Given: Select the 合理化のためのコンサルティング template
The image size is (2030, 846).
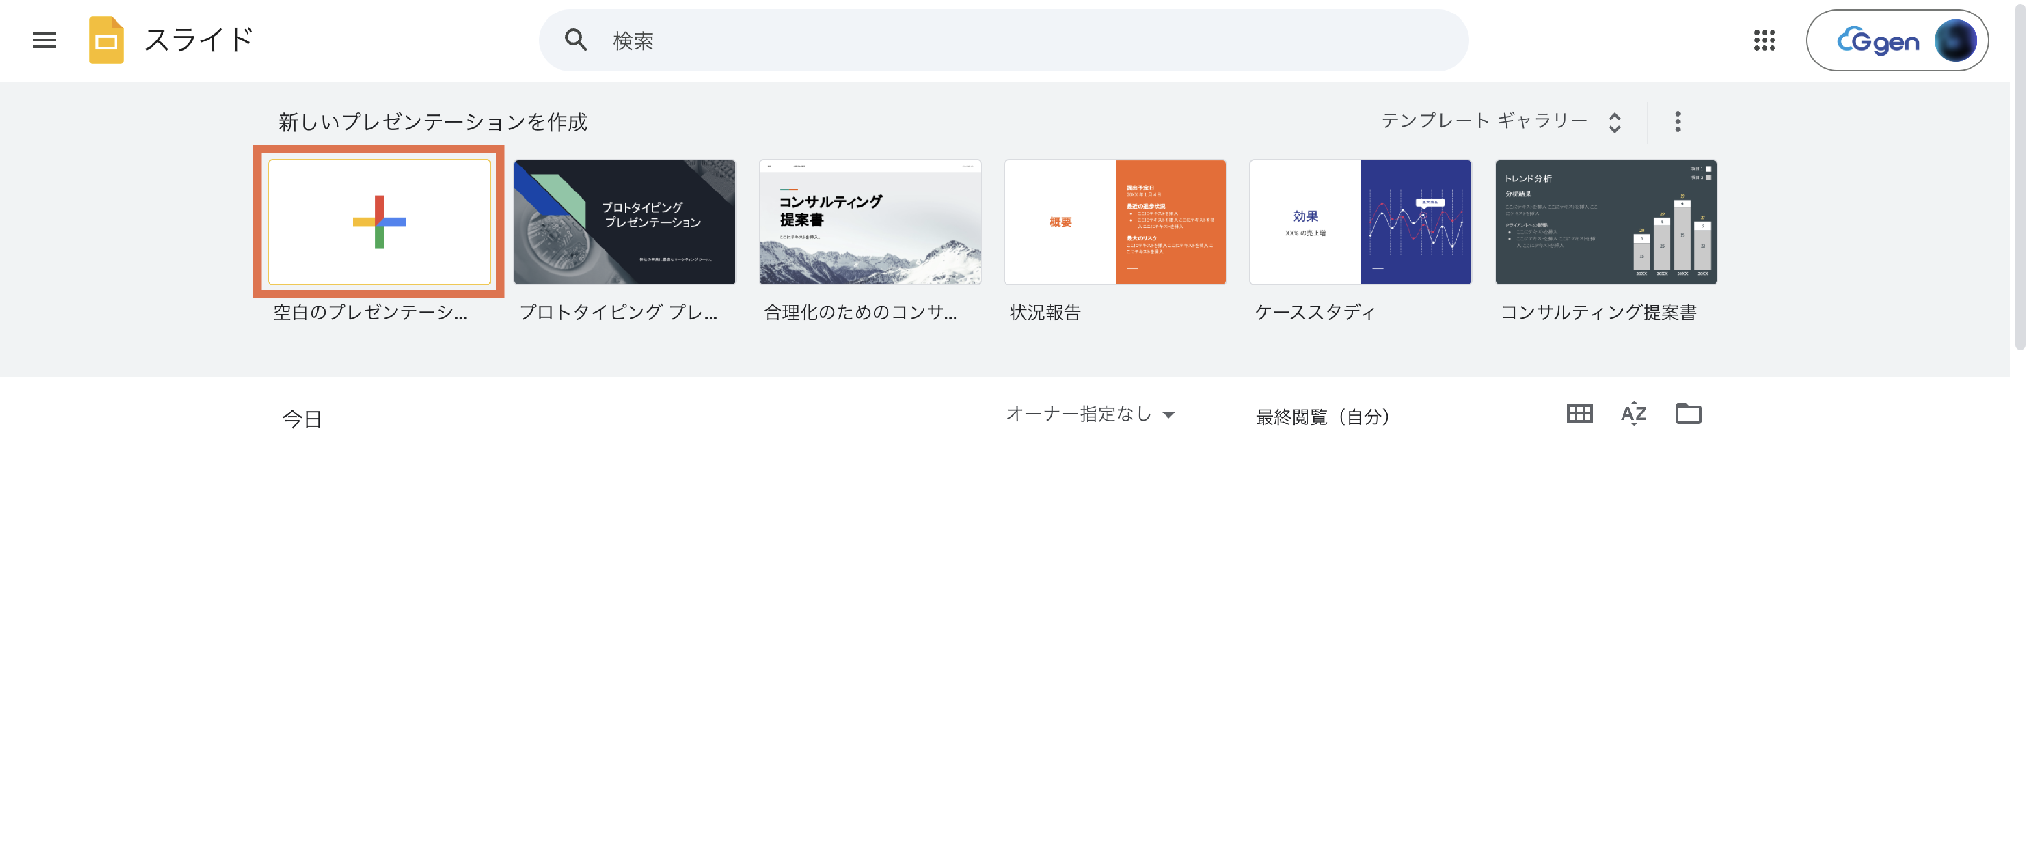Looking at the screenshot, I should (x=870, y=222).
